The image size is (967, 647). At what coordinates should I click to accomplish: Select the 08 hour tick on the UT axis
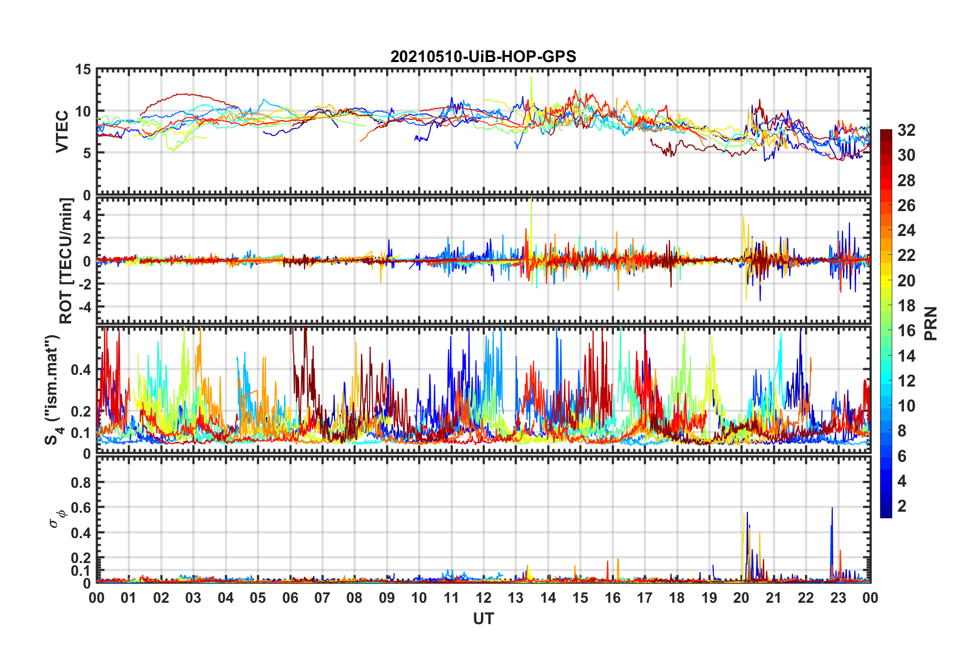tap(354, 598)
